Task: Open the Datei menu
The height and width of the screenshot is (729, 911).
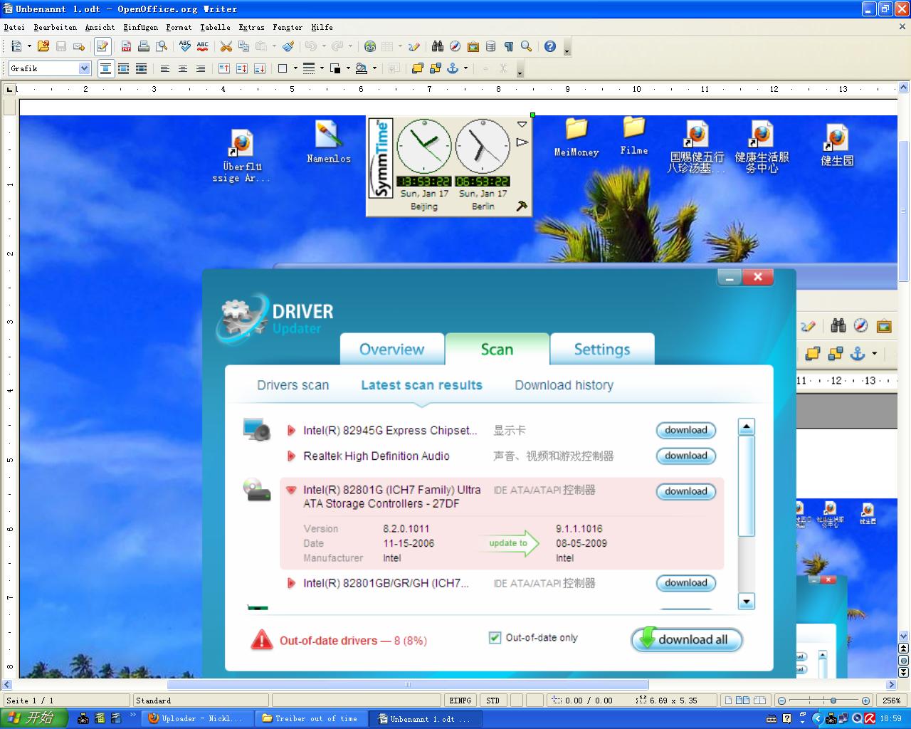Action: (x=14, y=27)
